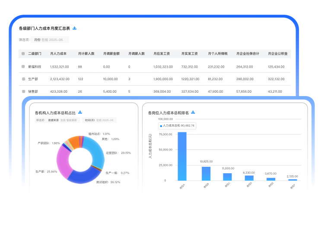The height and width of the screenshot is (231, 324).
Task: Download the 各岗位人力成本总和排名 chart
Action: pyautogui.click(x=193, y=112)
